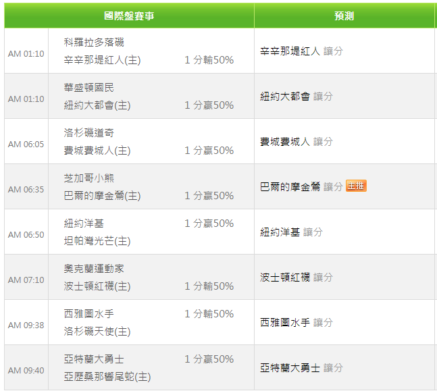This screenshot has height=391, width=437.
Task: Click 1分贏50% handicap for 費城費城人
Action: 209,151
